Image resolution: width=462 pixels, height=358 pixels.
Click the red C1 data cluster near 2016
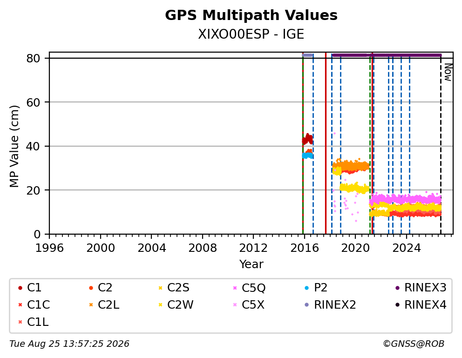click(x=307, y=139)
